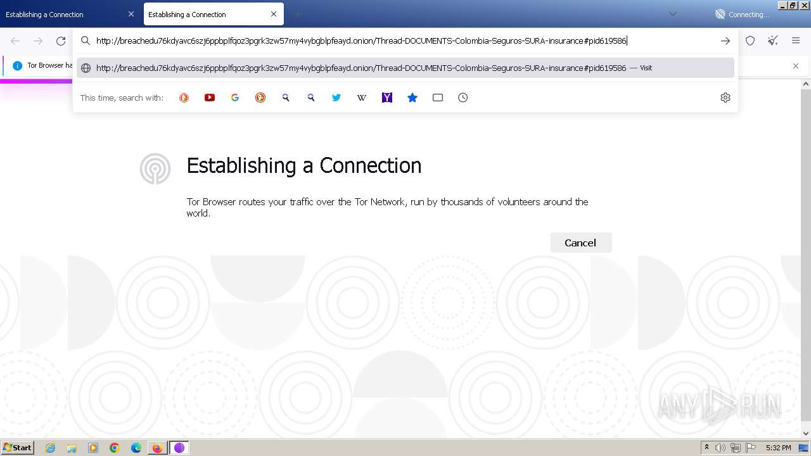The image size is (811, 456).
Task: Launch Internet Explorer from taskbar
Action: 51,448
